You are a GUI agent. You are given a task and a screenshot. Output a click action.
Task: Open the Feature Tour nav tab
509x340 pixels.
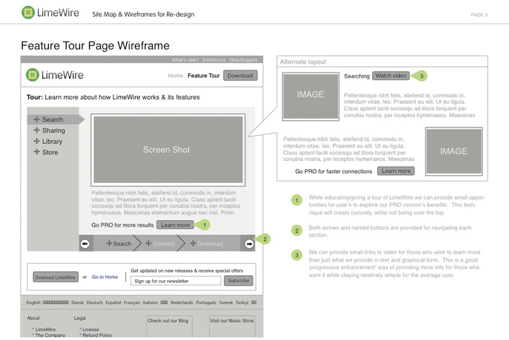coord(204,76)
